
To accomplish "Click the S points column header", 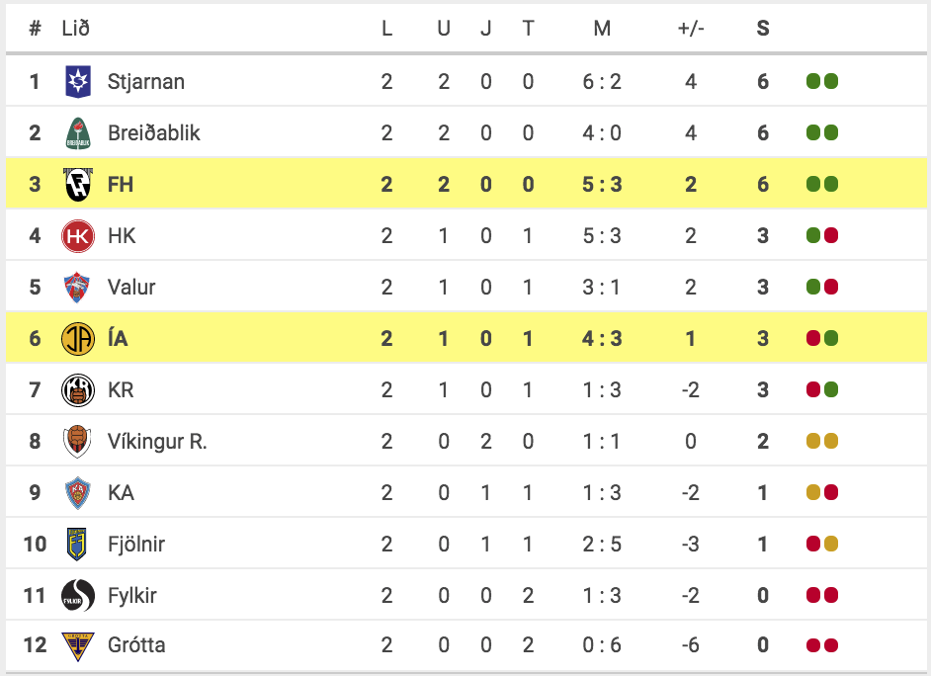I will tap(763, 28).
